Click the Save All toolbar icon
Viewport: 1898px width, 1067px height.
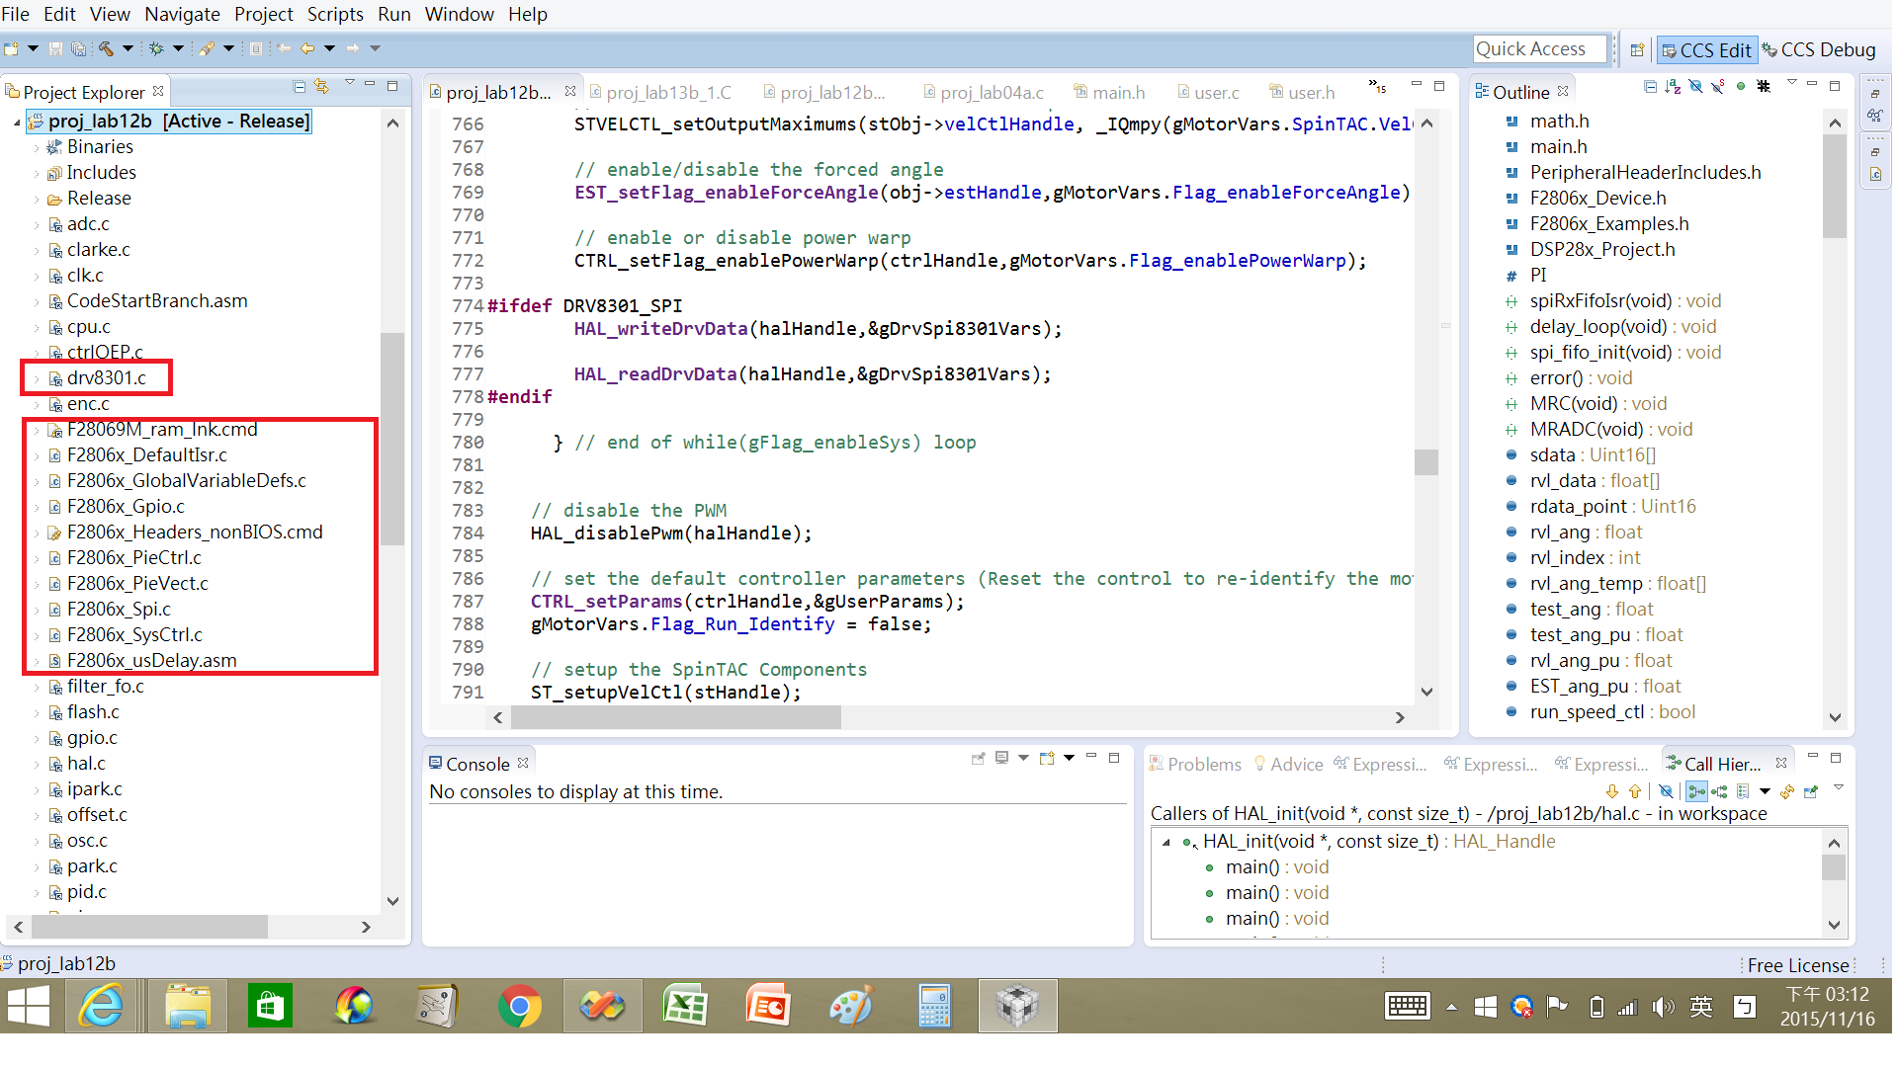[77, 48]
